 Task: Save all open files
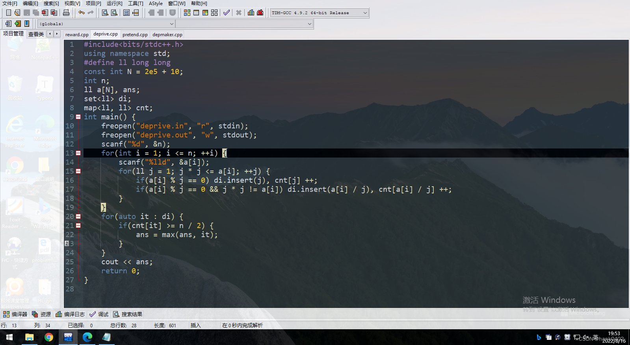coord(36,13)
